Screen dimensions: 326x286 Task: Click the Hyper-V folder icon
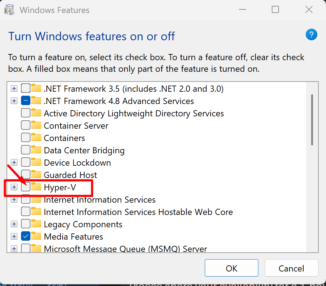(36, 187)
